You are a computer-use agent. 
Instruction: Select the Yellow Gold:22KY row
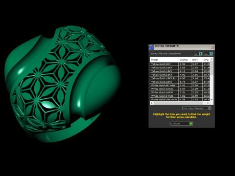(x=180, y=82)
